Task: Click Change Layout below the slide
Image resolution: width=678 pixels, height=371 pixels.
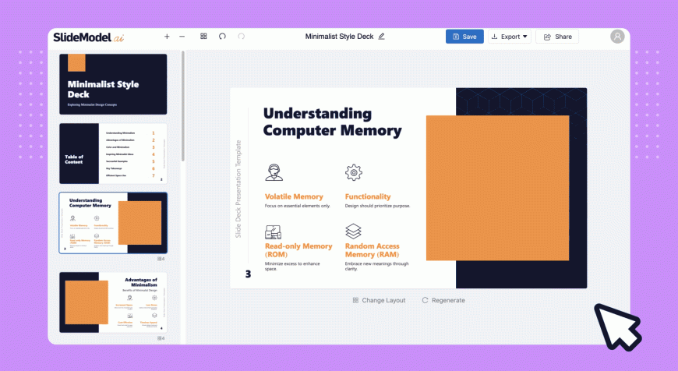Action: click(x=380, y=300)
